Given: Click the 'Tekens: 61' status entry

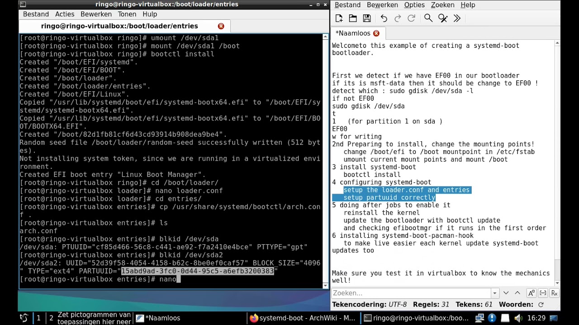Looking at the screenshot, I should pos(474,305).
